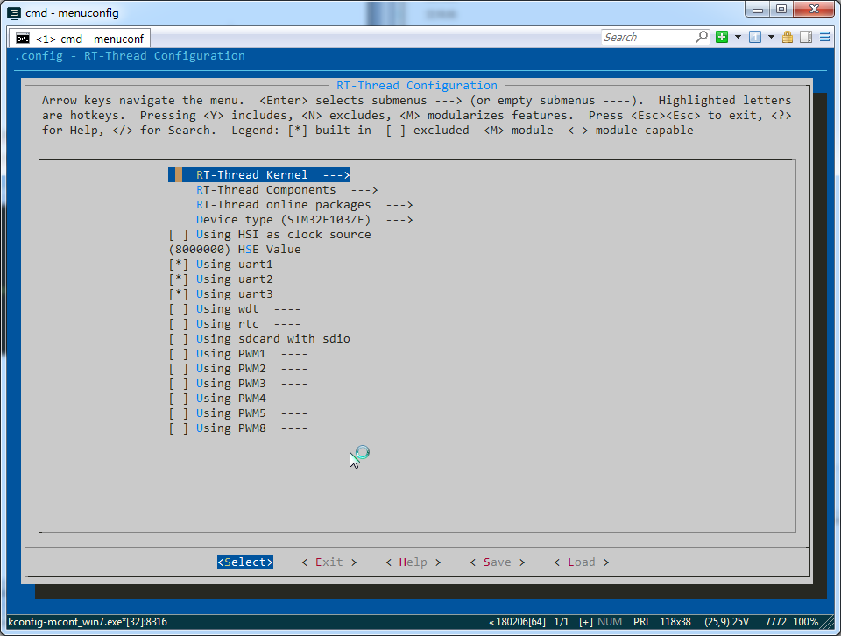
Task: Open the RT-Thread Kernel menu entry
Action: click(x=258, y=173)
